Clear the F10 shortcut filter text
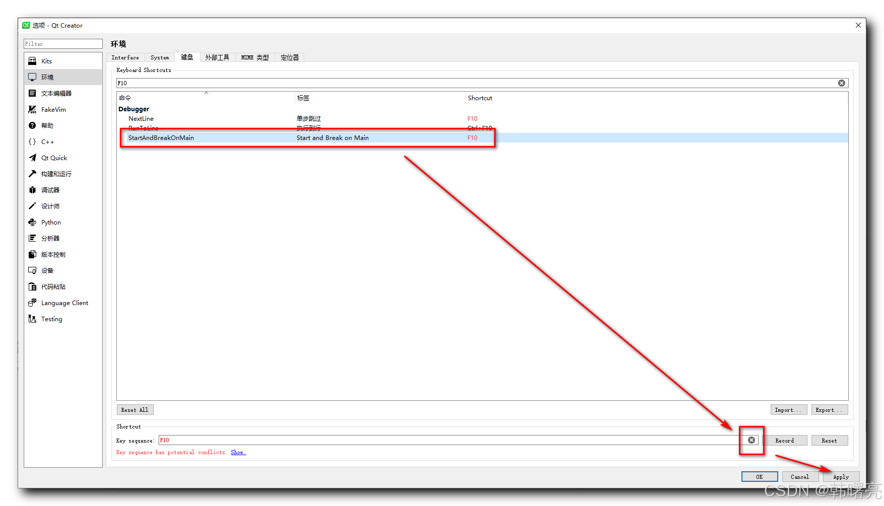 coord(841,83)
